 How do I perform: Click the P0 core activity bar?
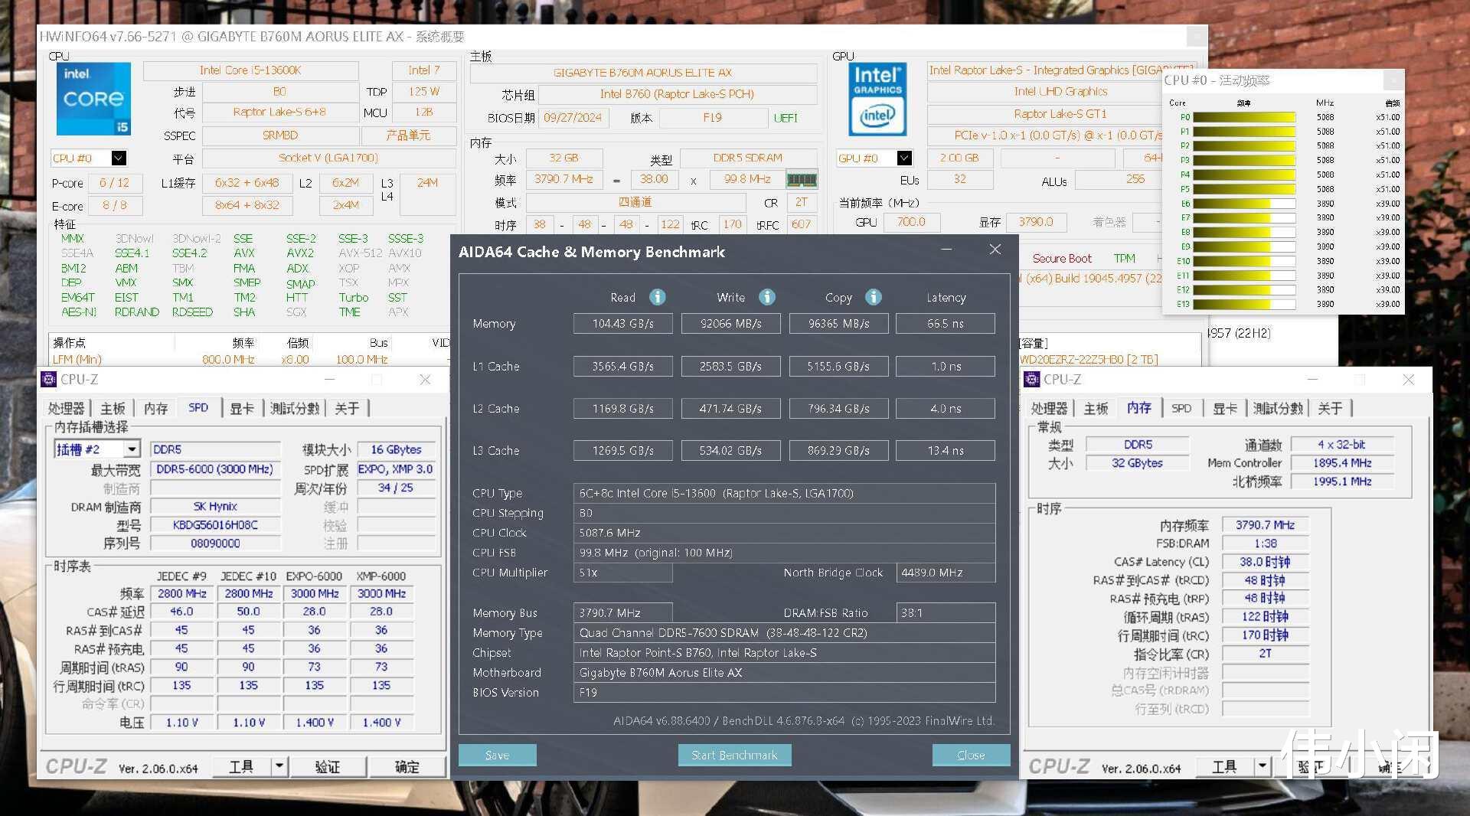point(1244,117)
